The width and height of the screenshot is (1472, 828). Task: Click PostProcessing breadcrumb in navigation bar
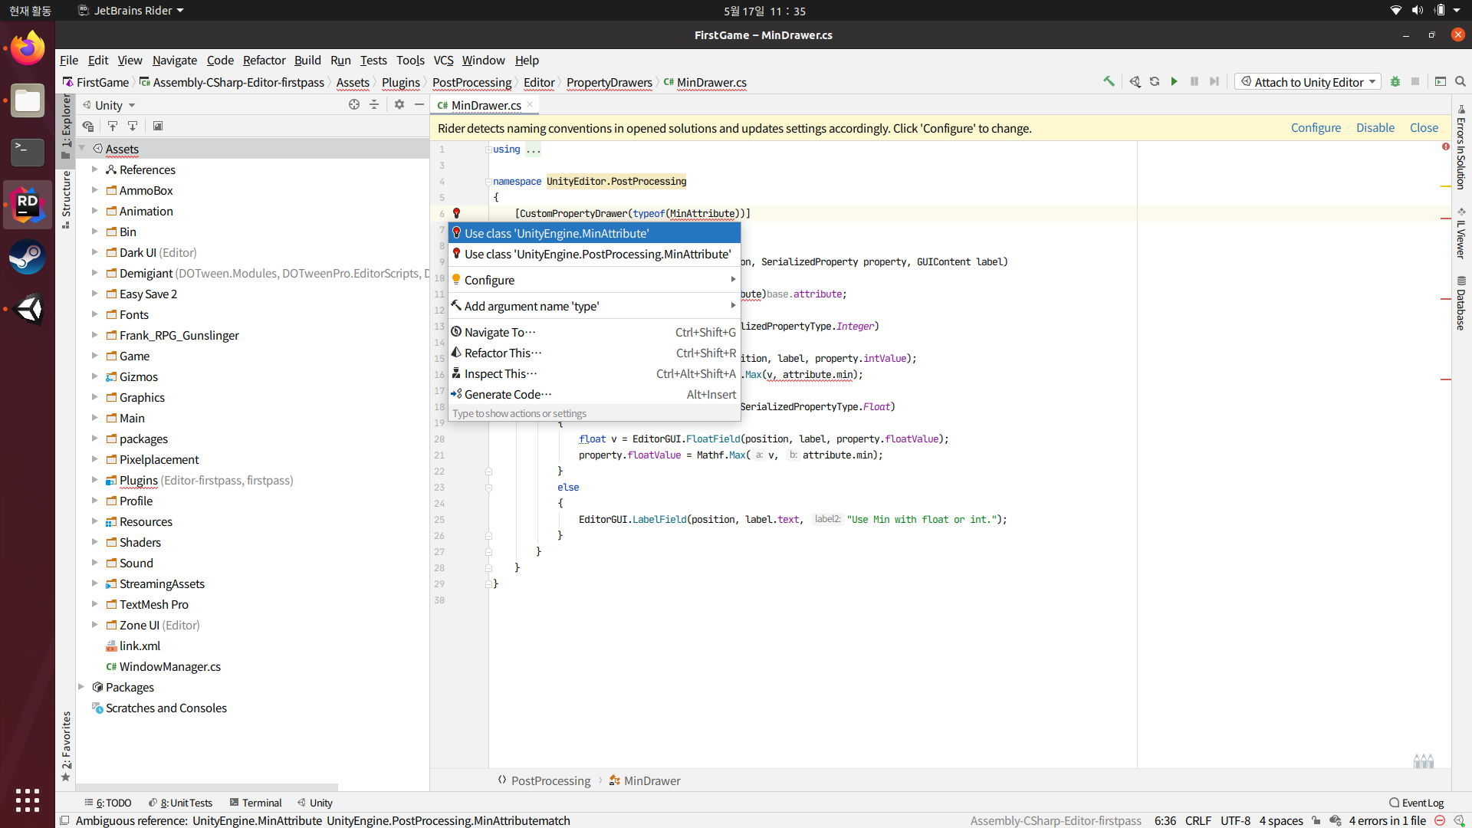(x=472, y=82)
